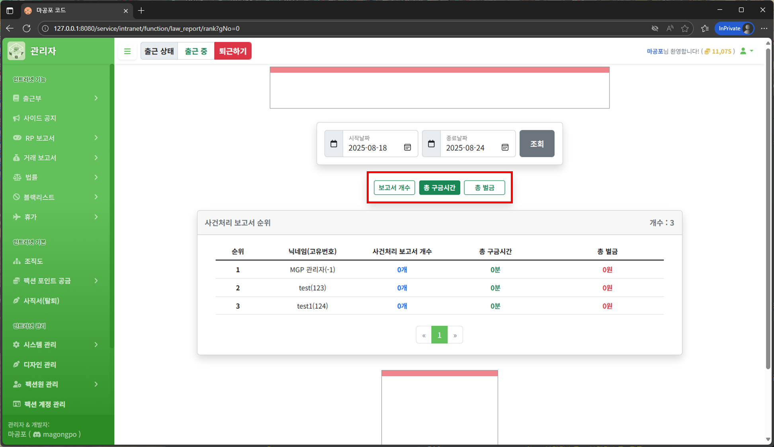Click the MGP 관리자(-1) nickname cell
This screenshot has height=447, width=774.
click(x=313, y=270)
